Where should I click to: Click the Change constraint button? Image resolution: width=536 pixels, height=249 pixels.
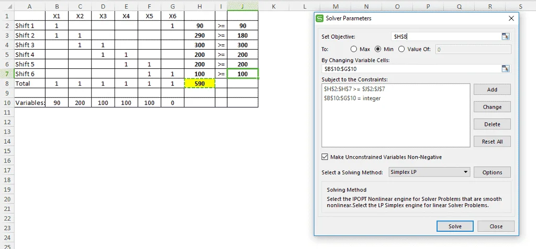click(x=492, y=107)
